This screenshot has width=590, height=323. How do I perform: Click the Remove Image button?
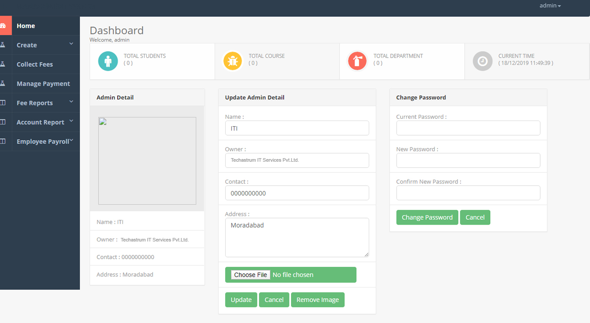coord(318,300)
